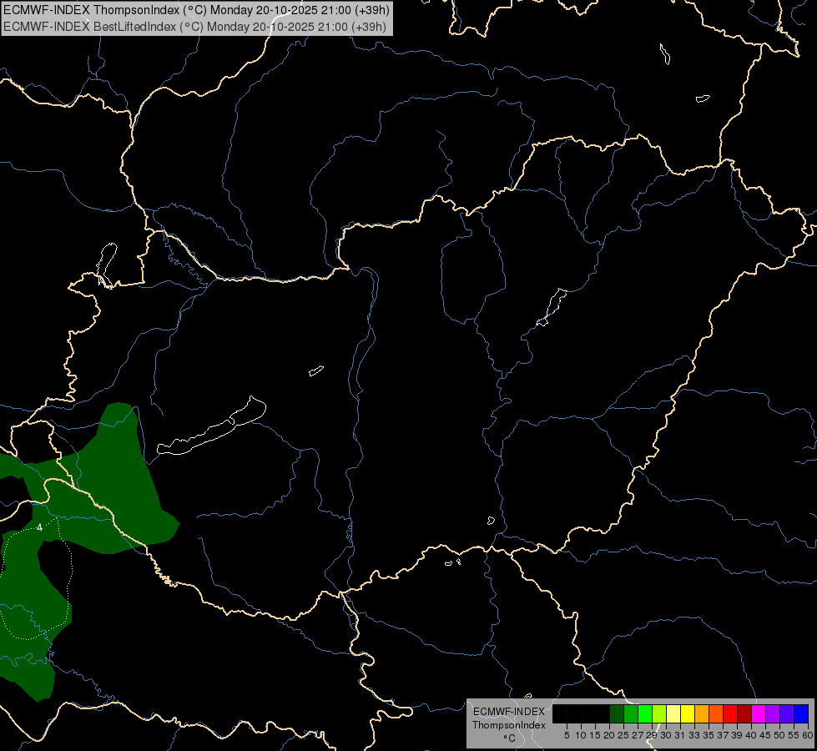This screenshot has height=751, width=817.
Task: Click the legend tick value "60"
Action: (x=808, y=735)
